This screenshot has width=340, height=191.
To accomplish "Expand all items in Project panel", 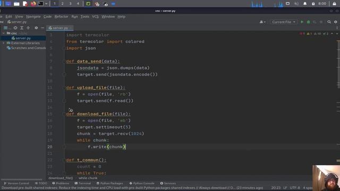I will point(22,28).
